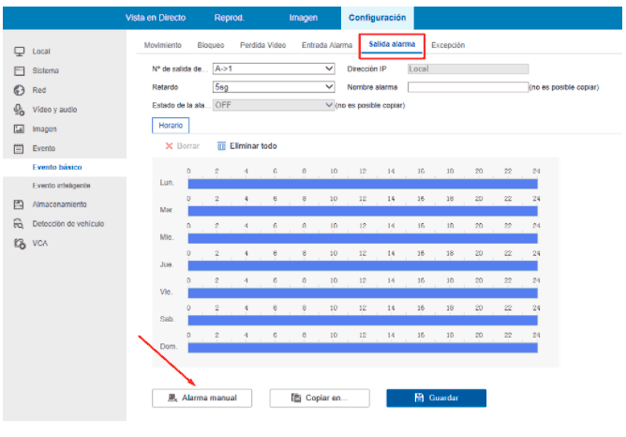The height and width of the screenshot is (437, 626).
Task: Click the VCA sidebar icon
Action: pyautogui.click(x=18, y=243)
